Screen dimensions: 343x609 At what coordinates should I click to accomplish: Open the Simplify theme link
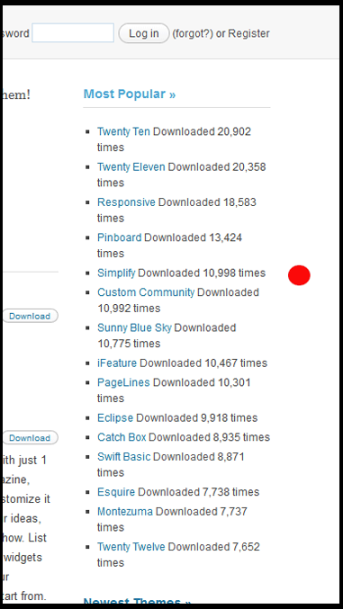116,273
